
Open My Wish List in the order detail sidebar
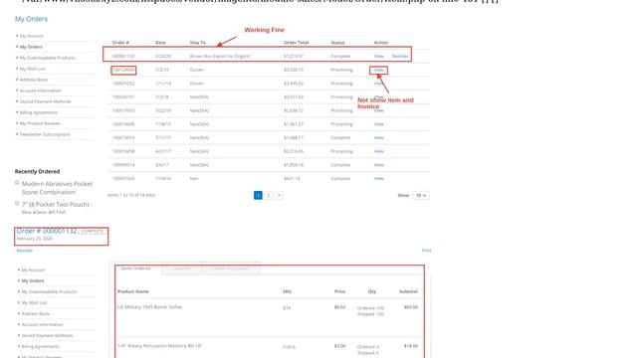click(x=34, y=302)
